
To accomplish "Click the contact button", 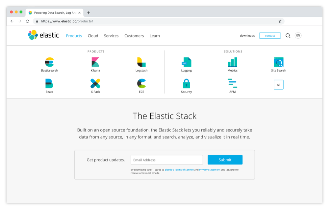I will pyautogui.click(x=270, y=35).
